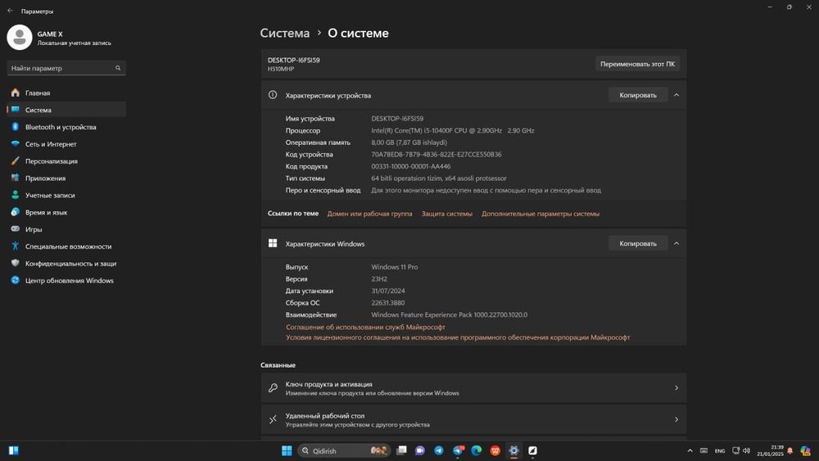
Task: Click the magnifier icon in settings search
Action: pyautogui.click(x=118, y=68)
